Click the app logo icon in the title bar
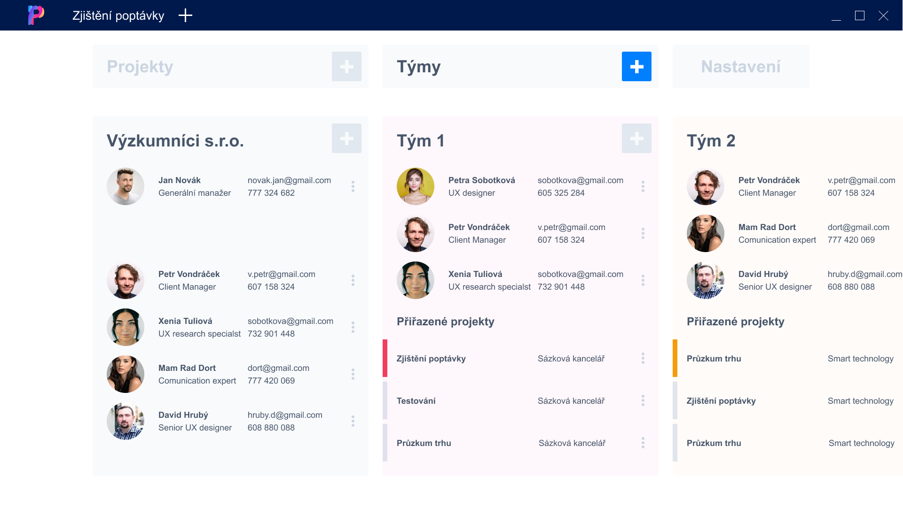This screenshot has width=903, height=507. tap(36, 15)
